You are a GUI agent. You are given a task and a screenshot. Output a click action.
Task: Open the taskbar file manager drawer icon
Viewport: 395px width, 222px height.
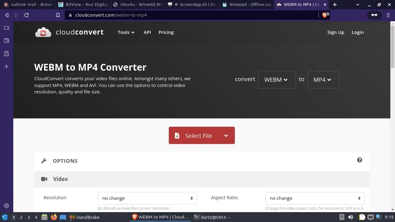coord(44,217)
